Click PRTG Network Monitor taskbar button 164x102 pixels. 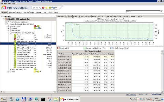click(x=70, y=99)
